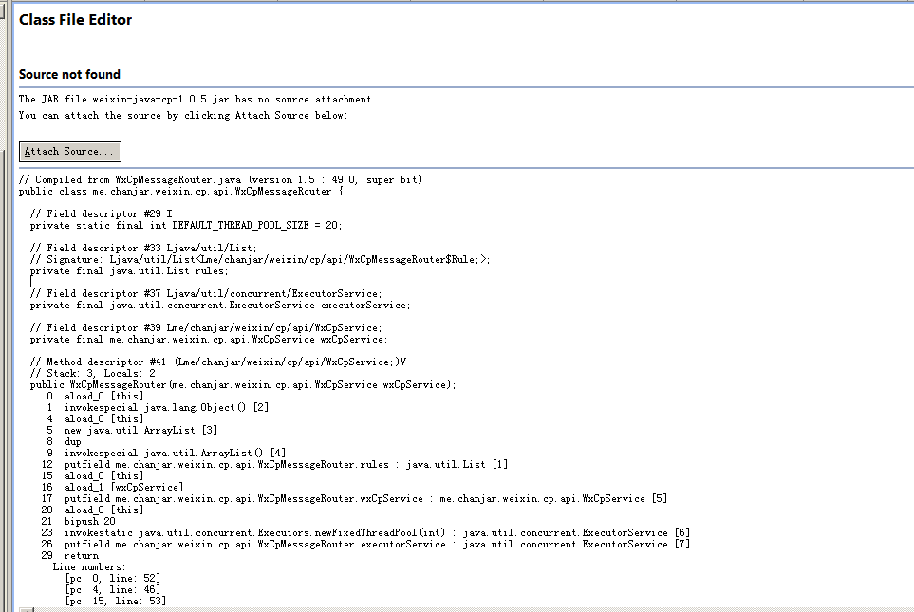914x612 pixels.
Task: Click the Attach Source... button
Action: point(70,152)
